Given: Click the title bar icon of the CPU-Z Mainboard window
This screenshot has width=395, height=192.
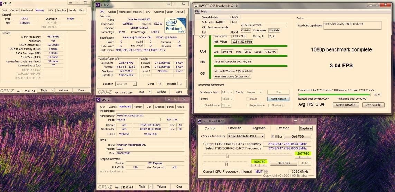Looking at the screenshot, I should pyautogui.click(x=98, y=99).
